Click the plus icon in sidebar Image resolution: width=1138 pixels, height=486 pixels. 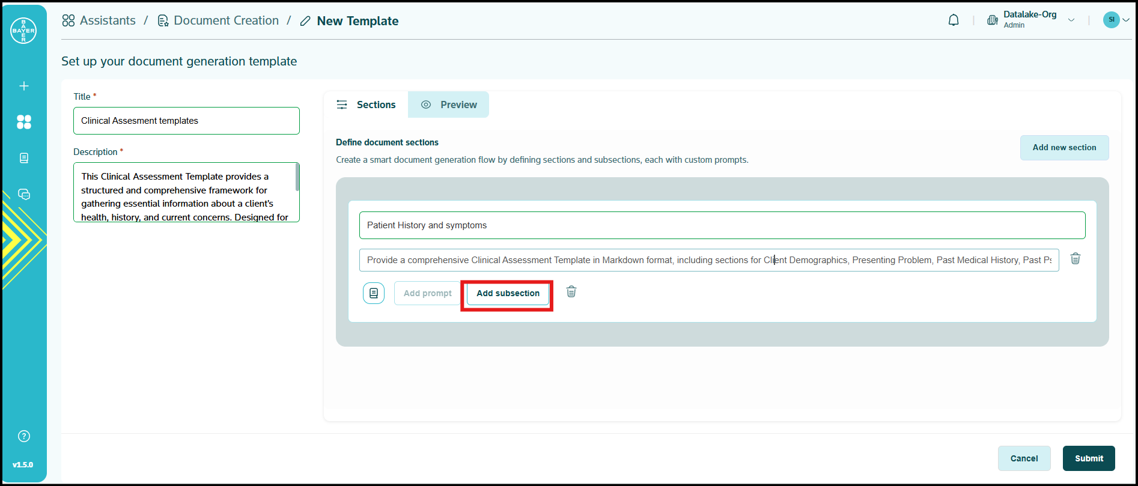[24, 86]
